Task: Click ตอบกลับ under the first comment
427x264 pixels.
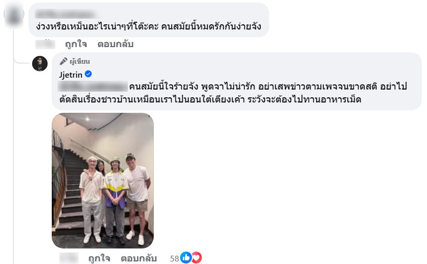Action: pos(115,44)
